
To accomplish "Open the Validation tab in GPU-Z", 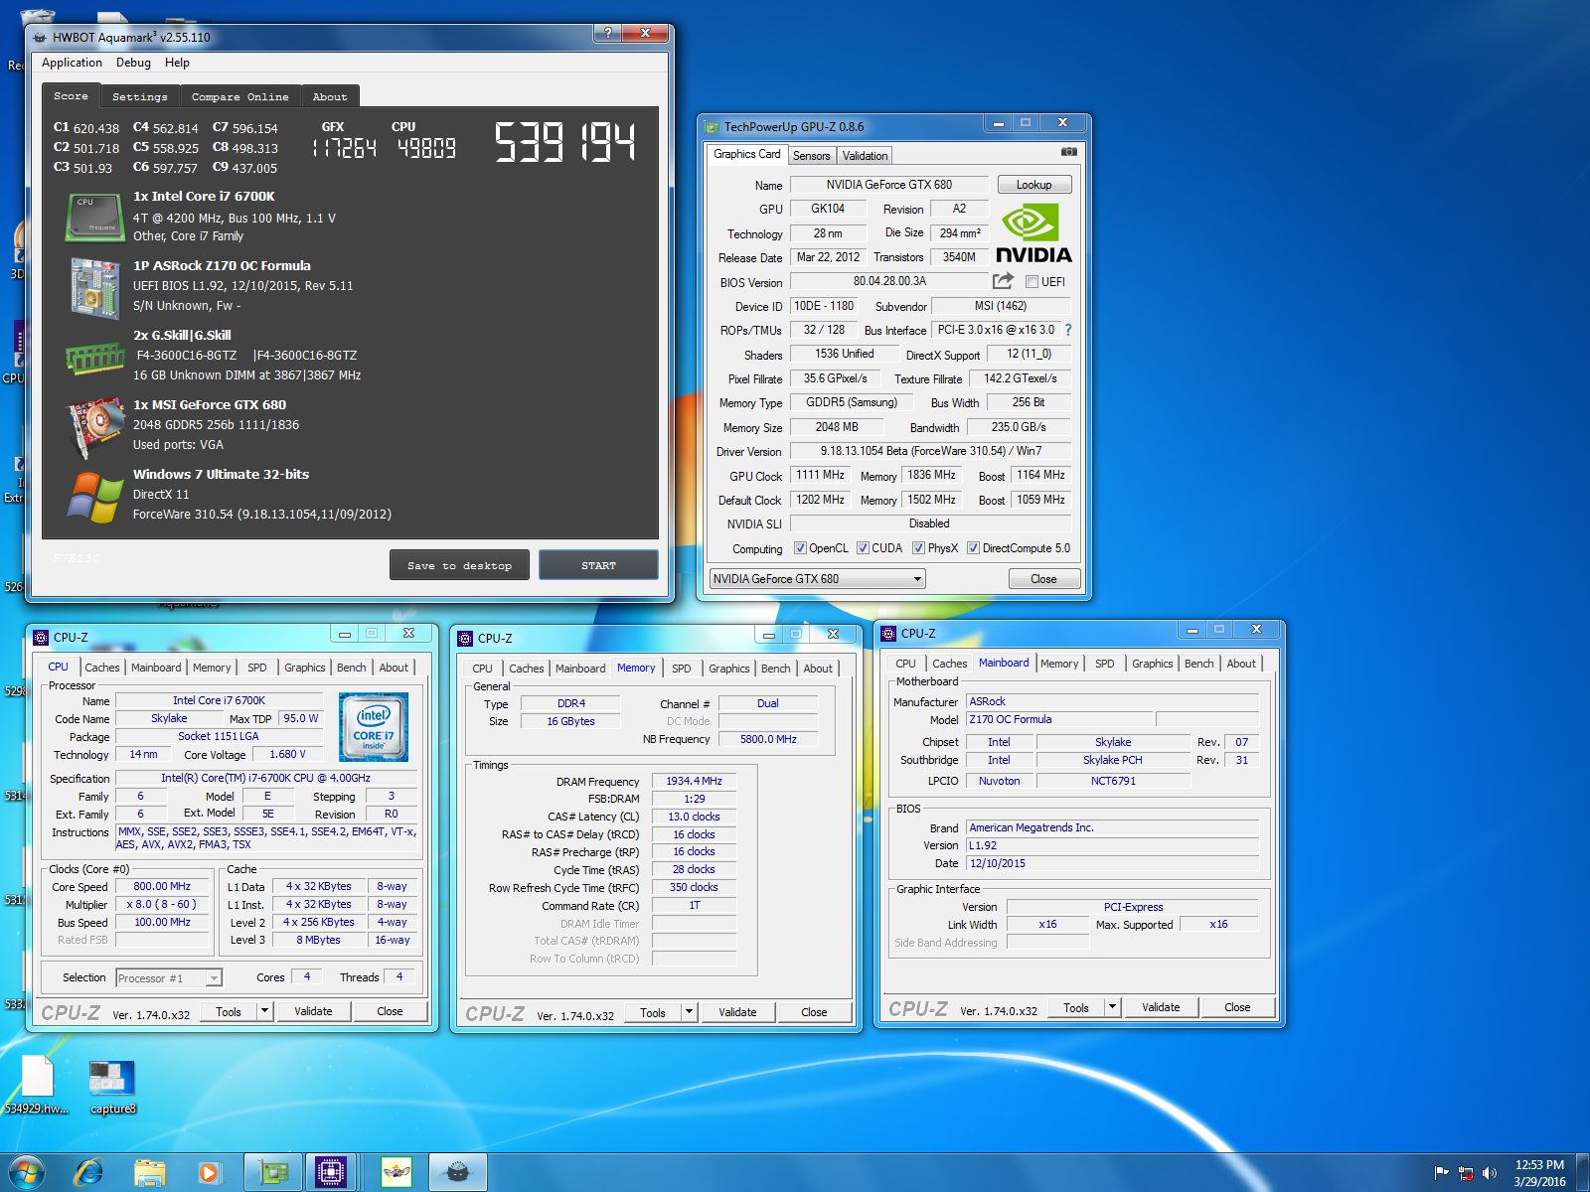I will (x=865, y=156).
